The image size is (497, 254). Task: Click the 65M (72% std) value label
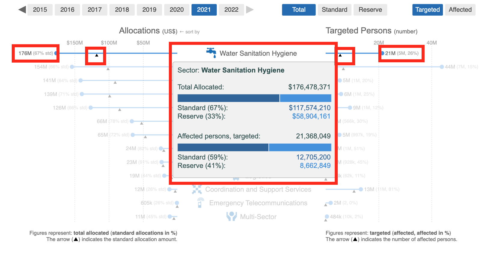113,135
